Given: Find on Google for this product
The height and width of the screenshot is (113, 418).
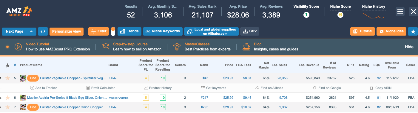Looking at the screenshot, I should click(x=327, y=88).
